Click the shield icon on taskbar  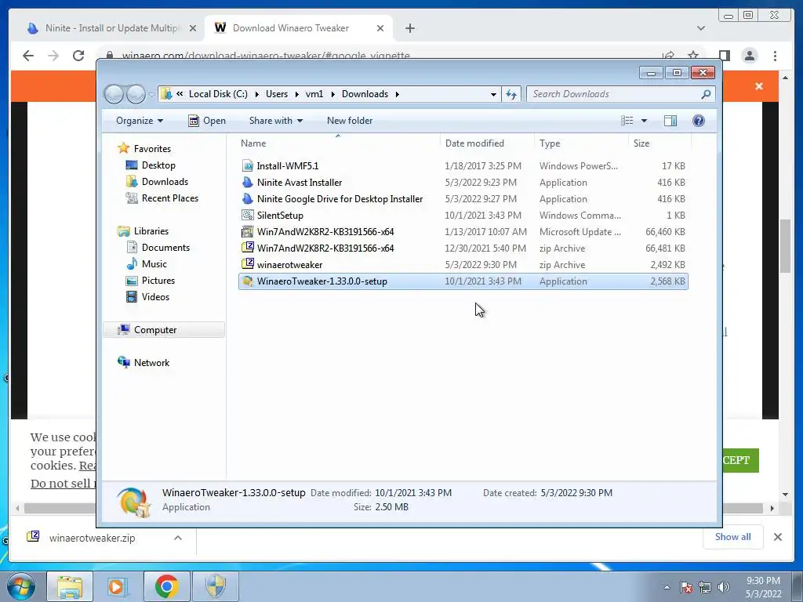216,586
